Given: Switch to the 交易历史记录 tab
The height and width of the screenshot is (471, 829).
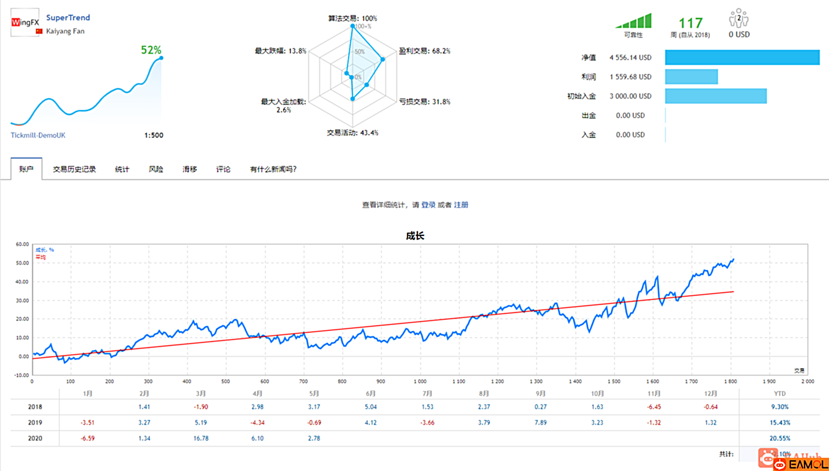Looking at the screenshot, I should click(x=74, y=169).
